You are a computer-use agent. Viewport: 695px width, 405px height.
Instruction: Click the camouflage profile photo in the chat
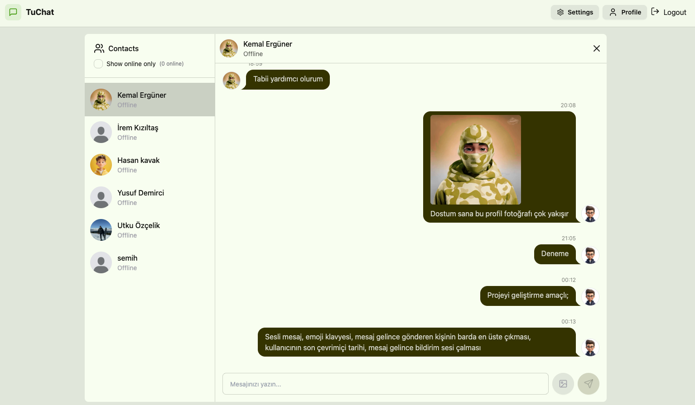click(x=475, y=159)
